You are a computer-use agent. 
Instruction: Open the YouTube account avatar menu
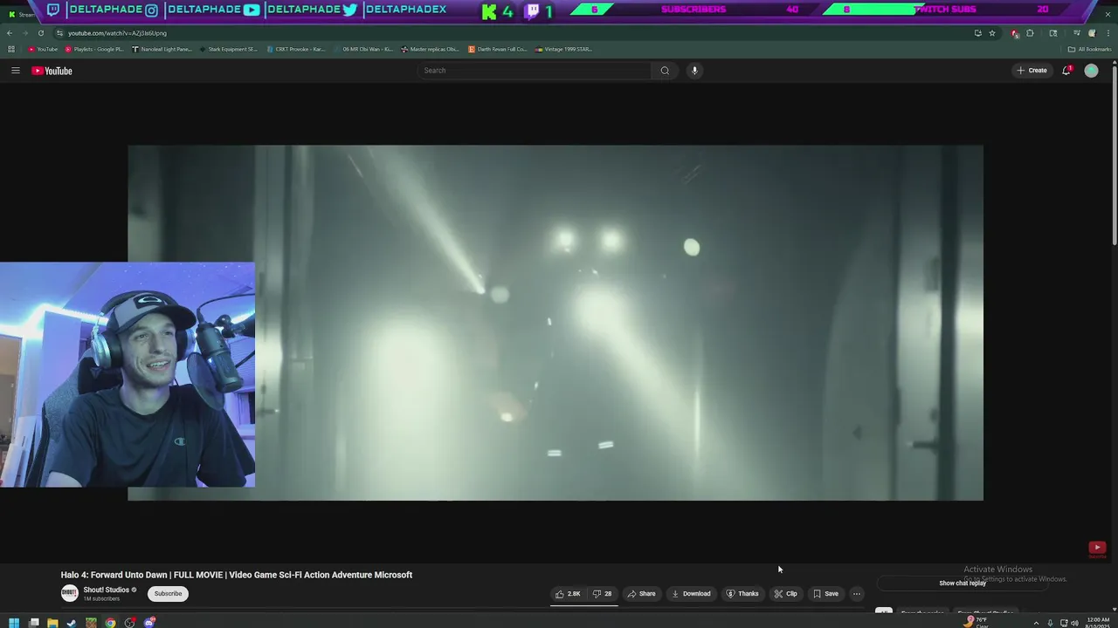point(1091,71)
